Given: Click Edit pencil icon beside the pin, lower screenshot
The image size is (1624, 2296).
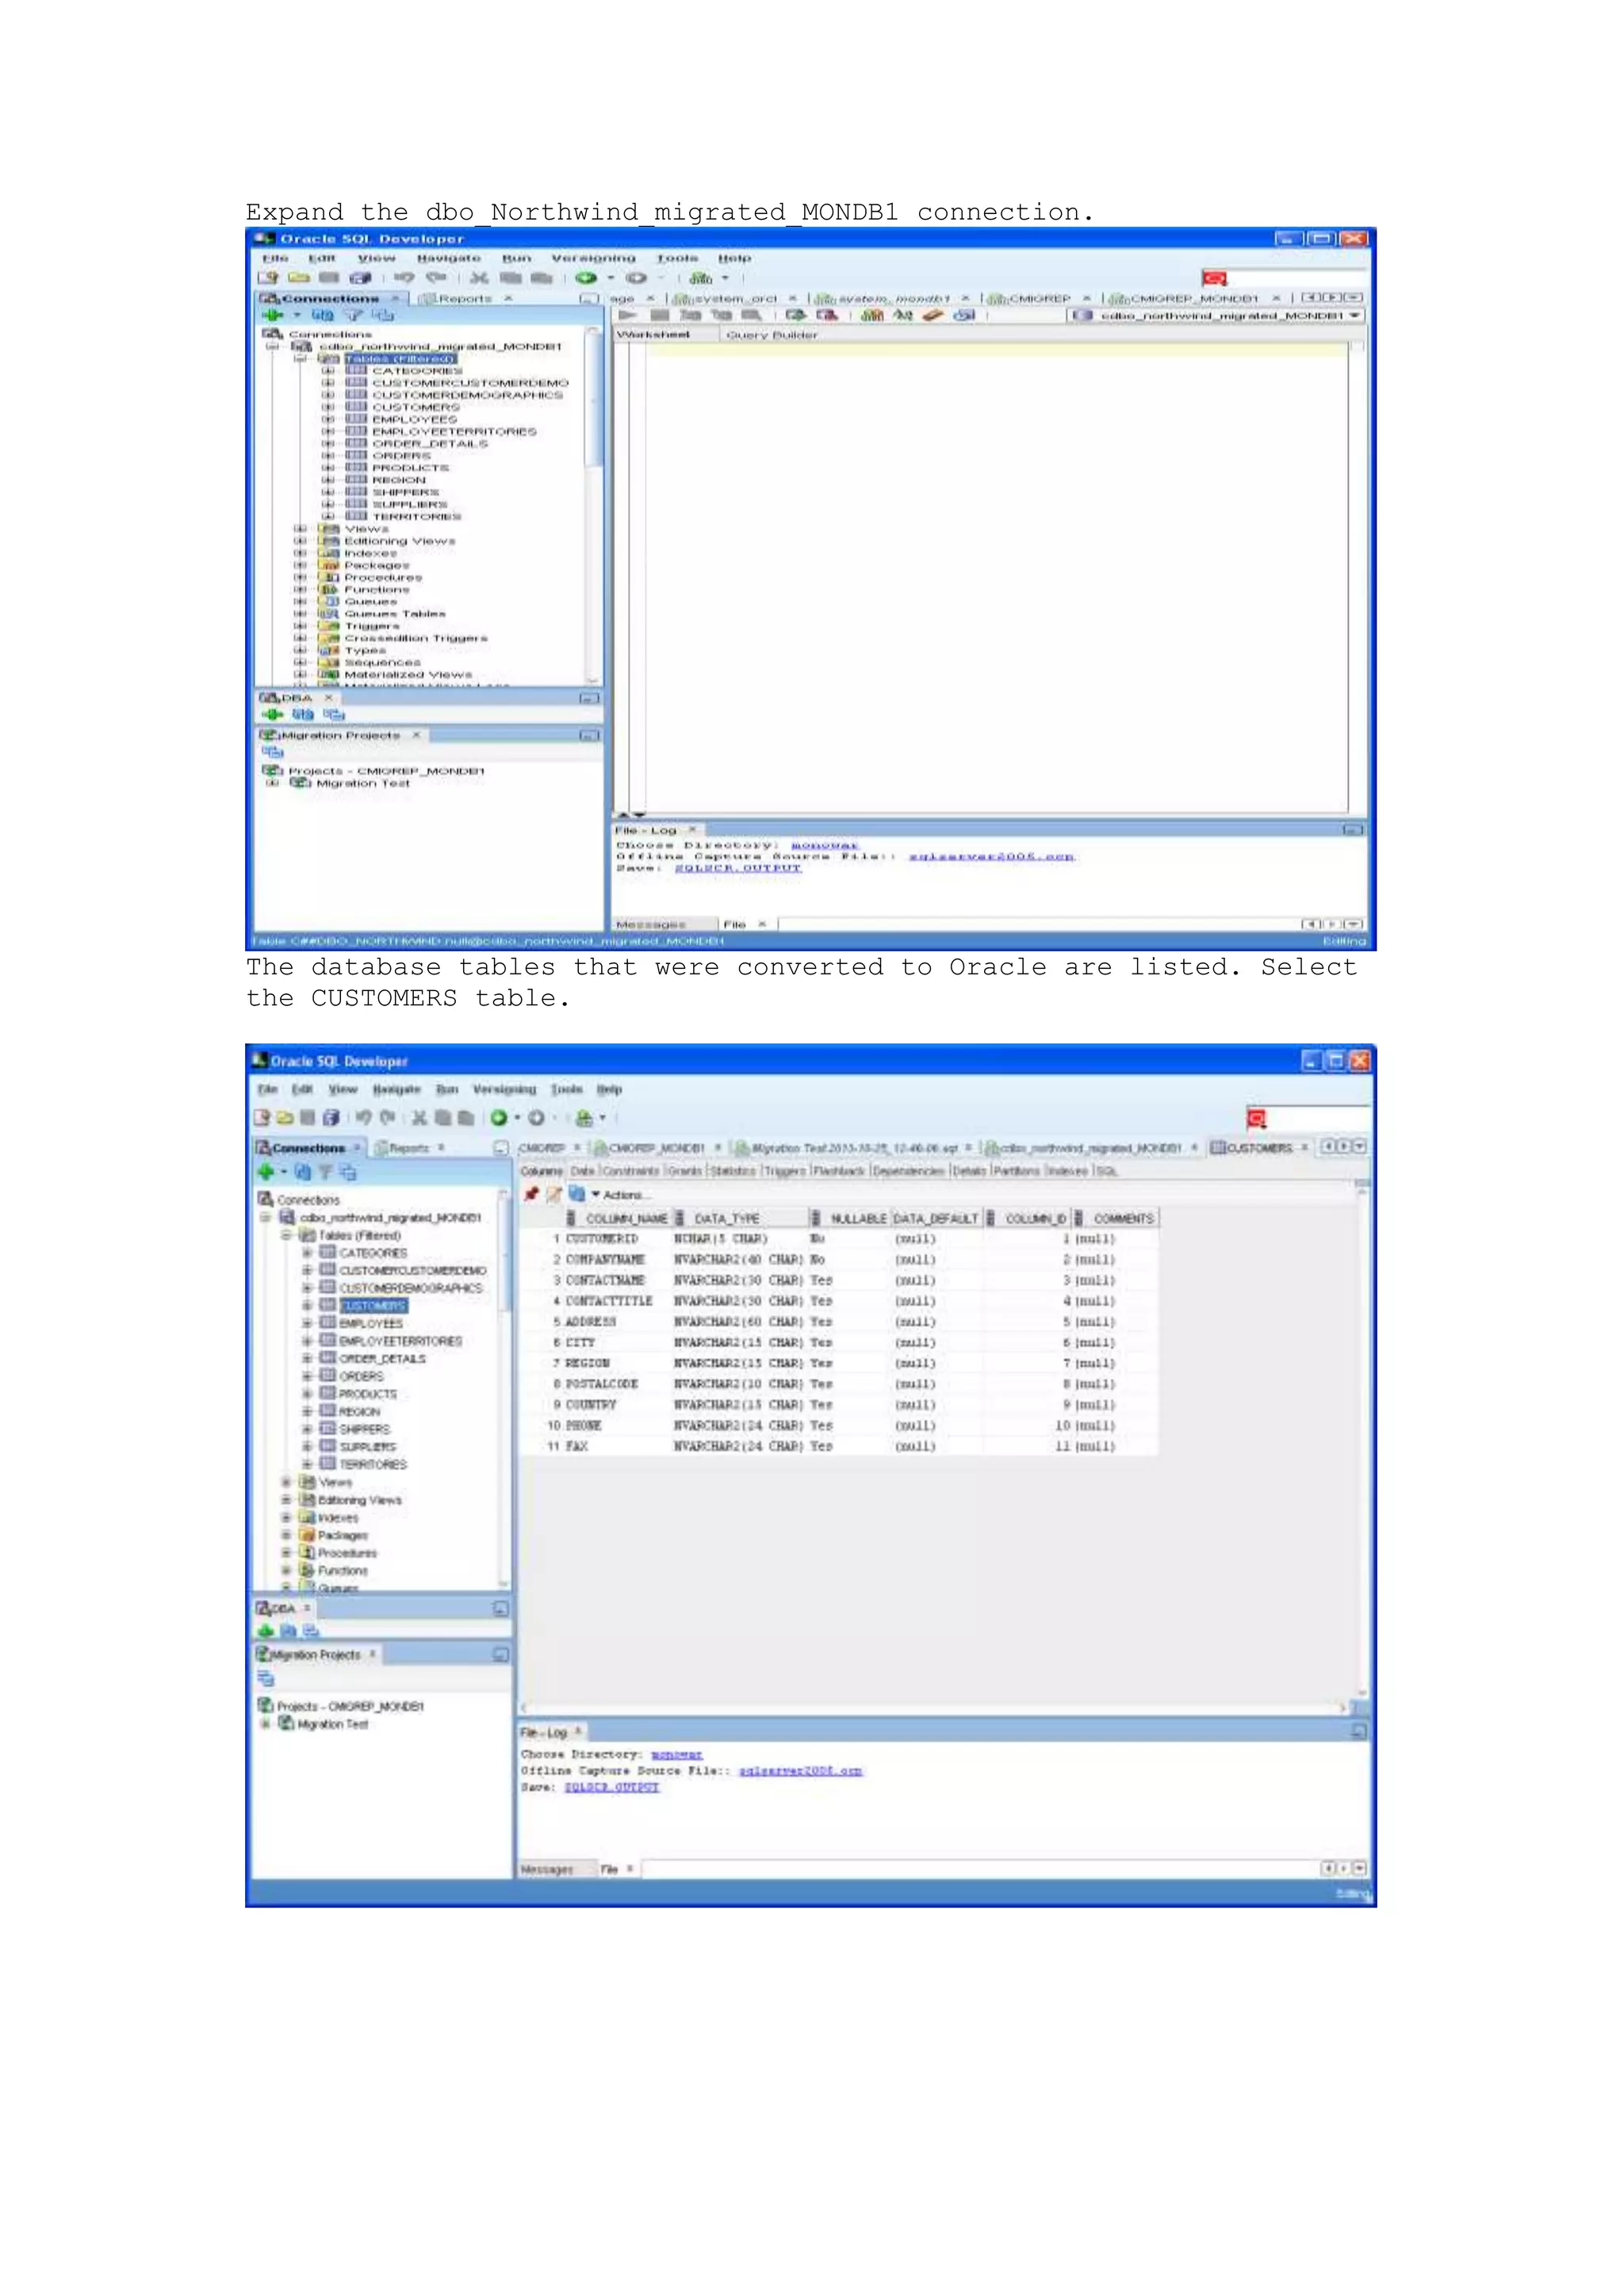Looking at the screenshot, I should (x=554, y=1194).
